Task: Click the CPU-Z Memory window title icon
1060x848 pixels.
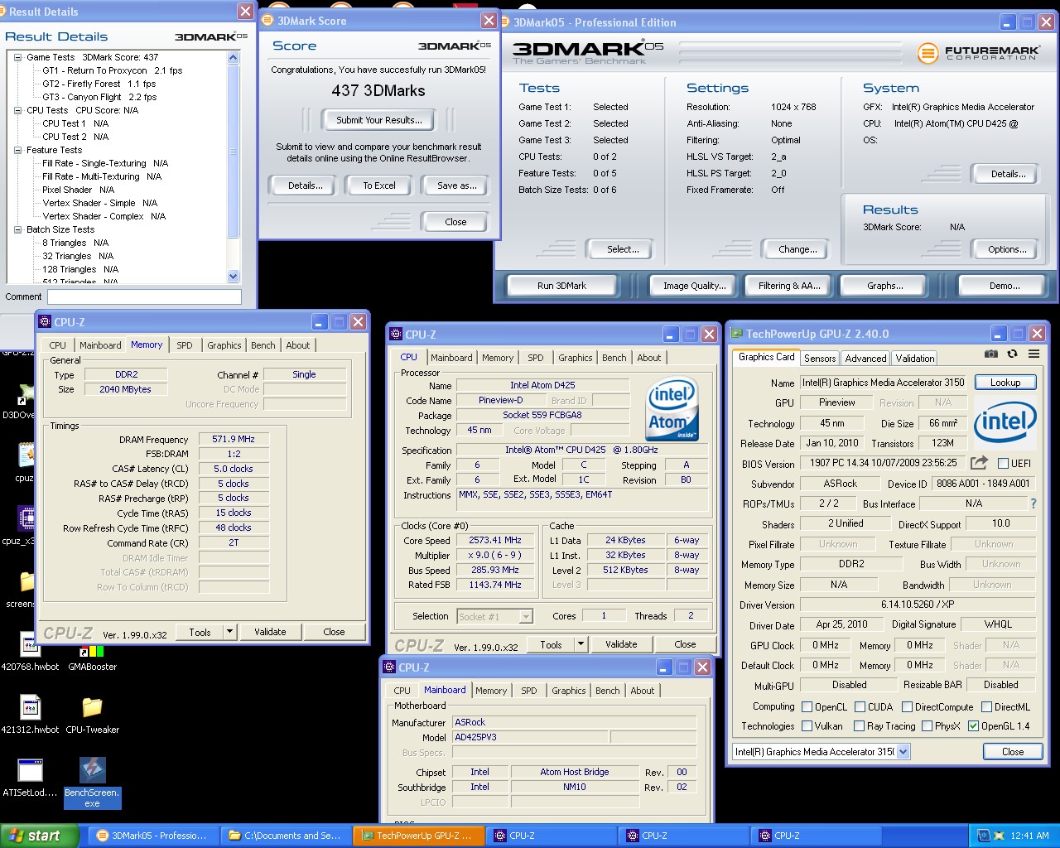Action: tap(45, 322)
